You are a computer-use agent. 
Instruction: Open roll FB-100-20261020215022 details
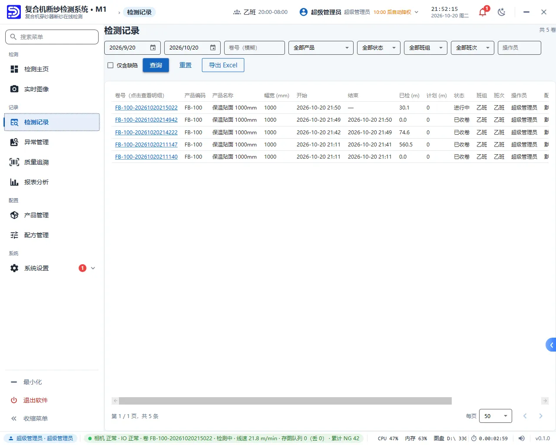[146, 108]
